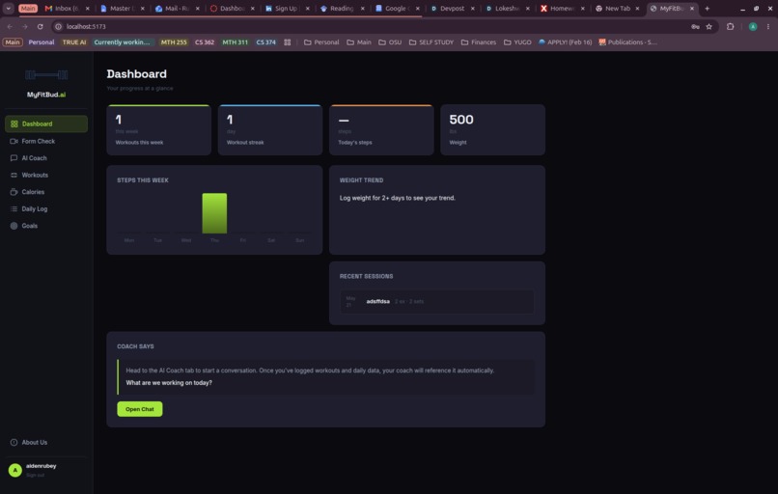Open the tab search dropdown arrow
Screen dimensions: 778x494
click(9, 9)
